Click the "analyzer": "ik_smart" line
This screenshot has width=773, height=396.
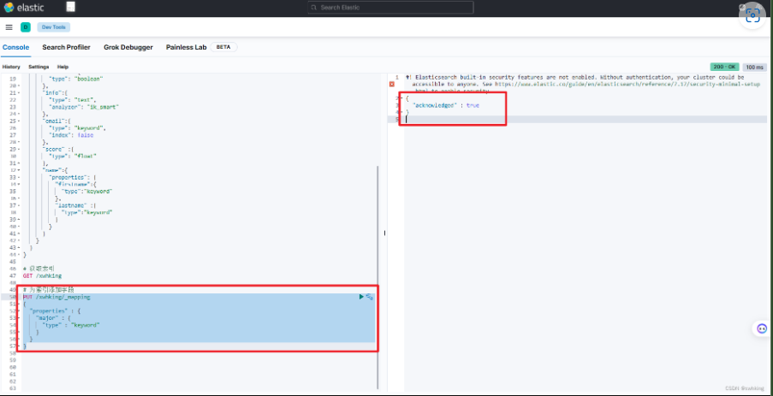[x=84, y=106]
